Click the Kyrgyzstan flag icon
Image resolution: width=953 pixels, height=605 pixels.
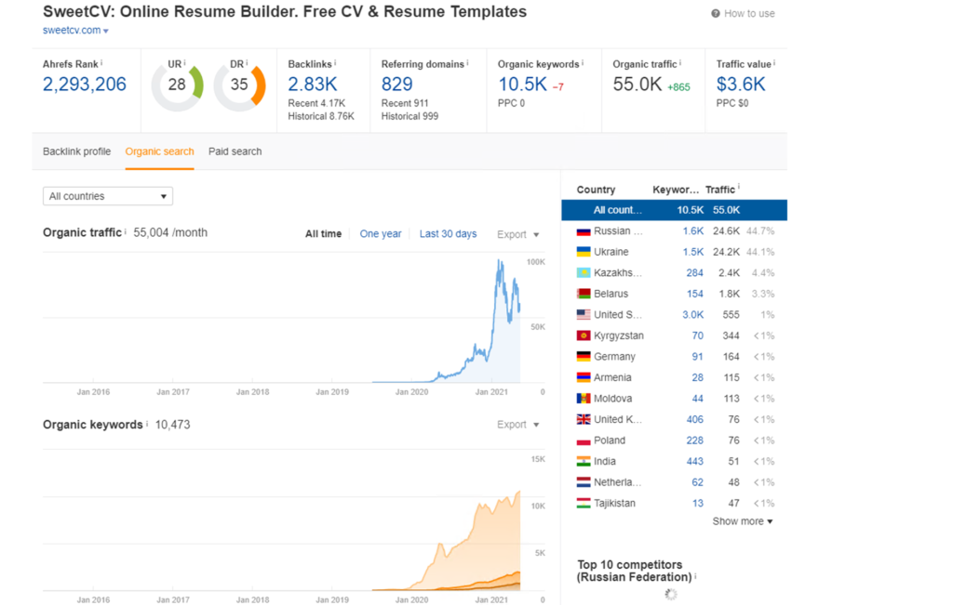[584, 335]
